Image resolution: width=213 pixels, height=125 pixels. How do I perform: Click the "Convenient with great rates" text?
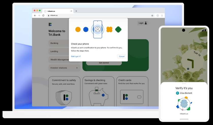[x=96, y=83]
